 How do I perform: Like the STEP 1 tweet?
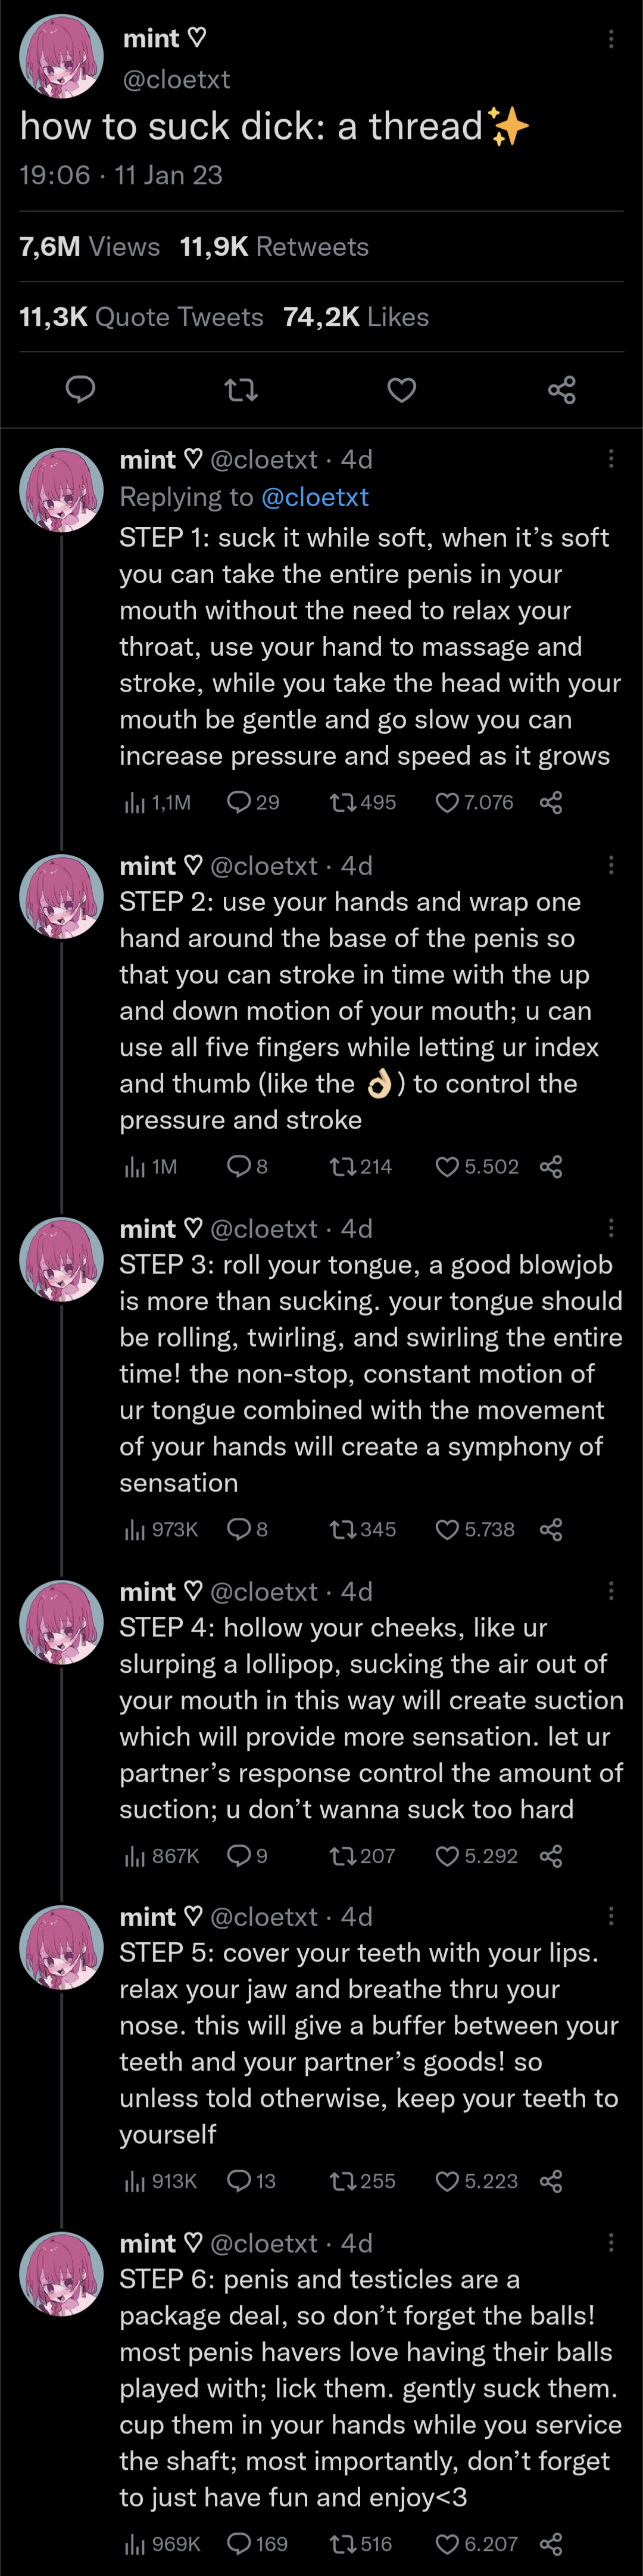point(447,802)
